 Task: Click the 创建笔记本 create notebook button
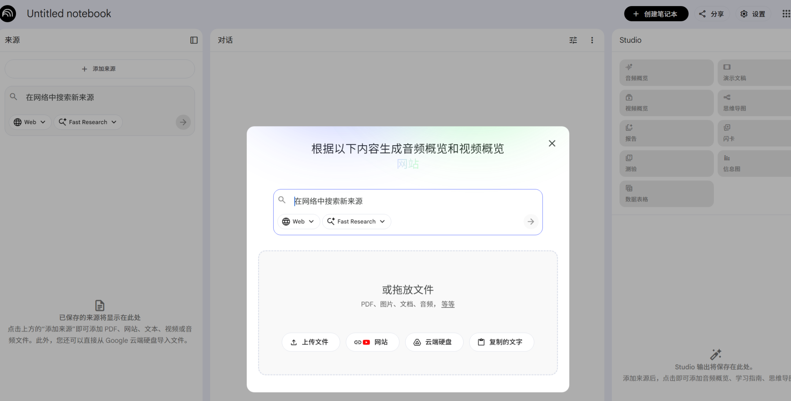656,14
